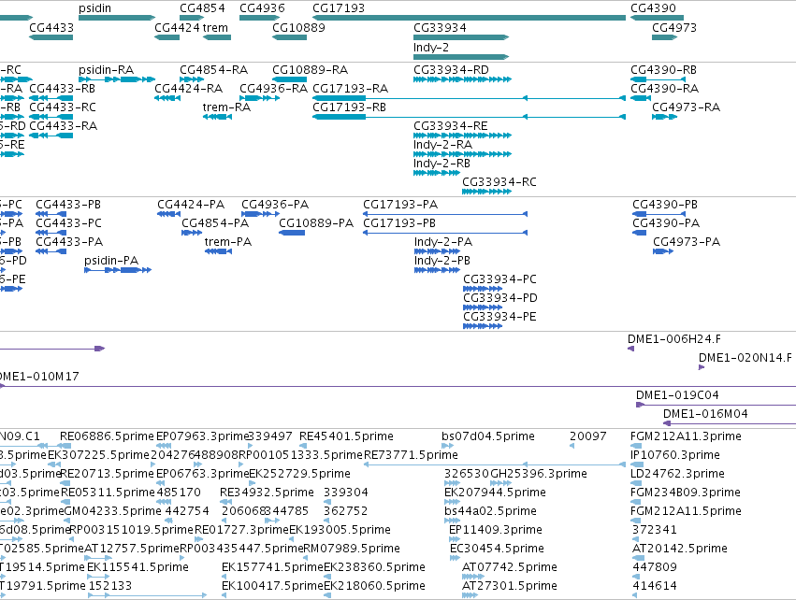Select protein CG4390-PA
Image resolution: width=796 pixels, height=600 pixels.
(x=640, y=233)
